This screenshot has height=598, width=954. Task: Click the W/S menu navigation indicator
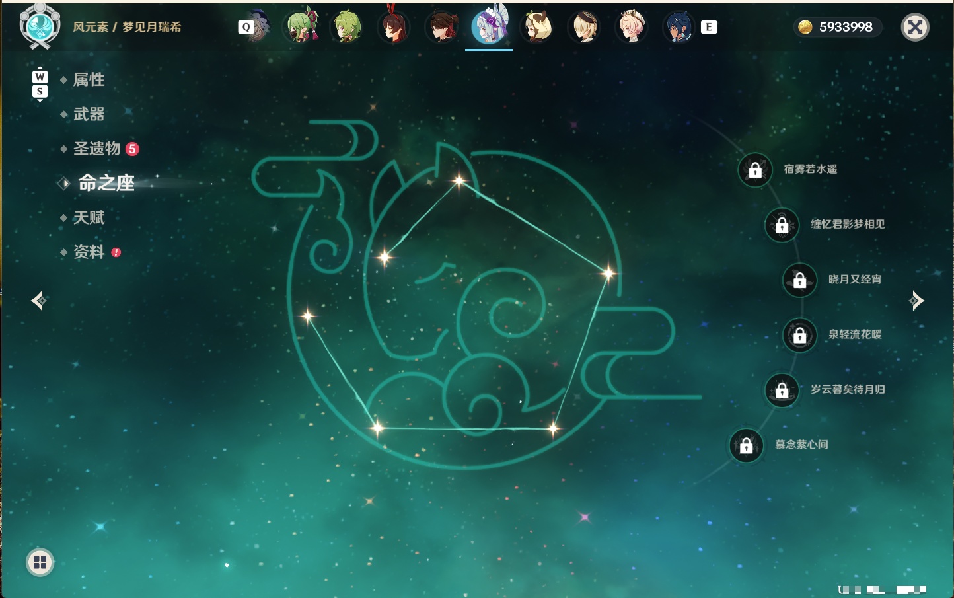pos(40,84)
